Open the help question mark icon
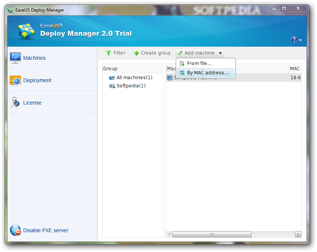 pos(294,40)
